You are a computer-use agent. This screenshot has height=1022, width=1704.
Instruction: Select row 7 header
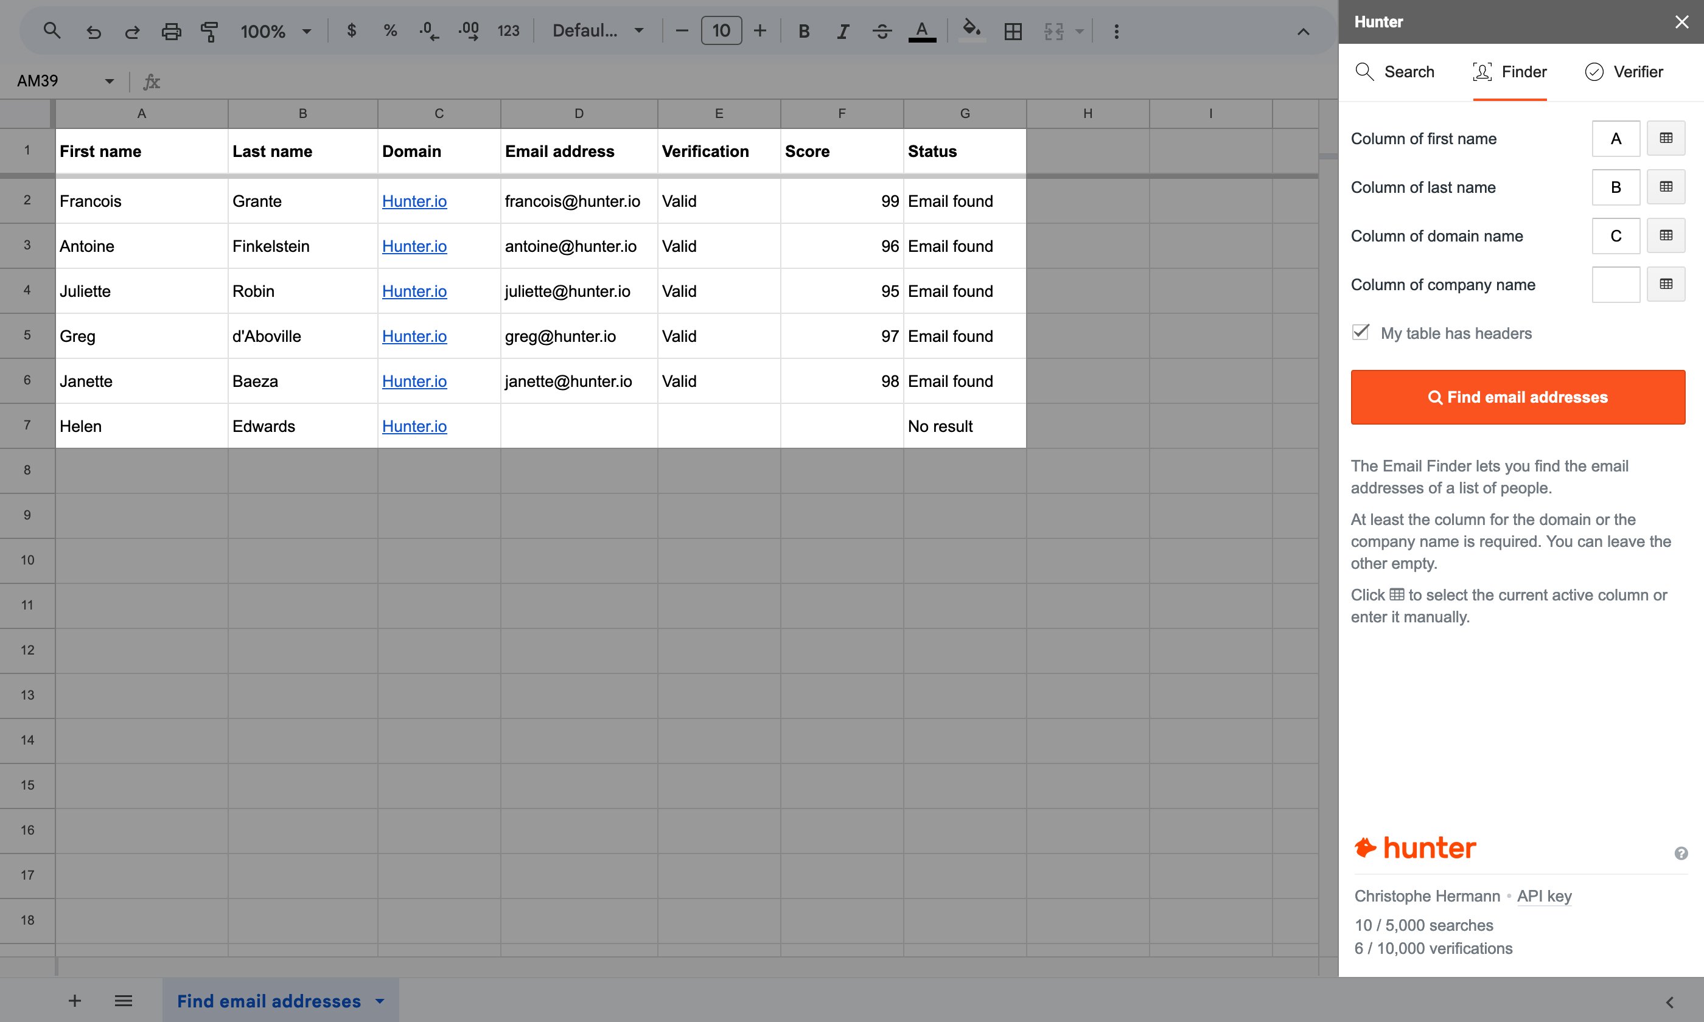[27, 426]
